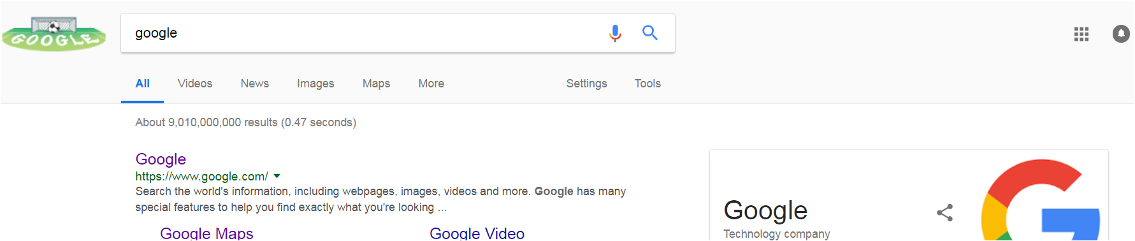Open the Google Video sitelink
The height and width of the screenshot is (241, 1135).
tap(477, 233)
